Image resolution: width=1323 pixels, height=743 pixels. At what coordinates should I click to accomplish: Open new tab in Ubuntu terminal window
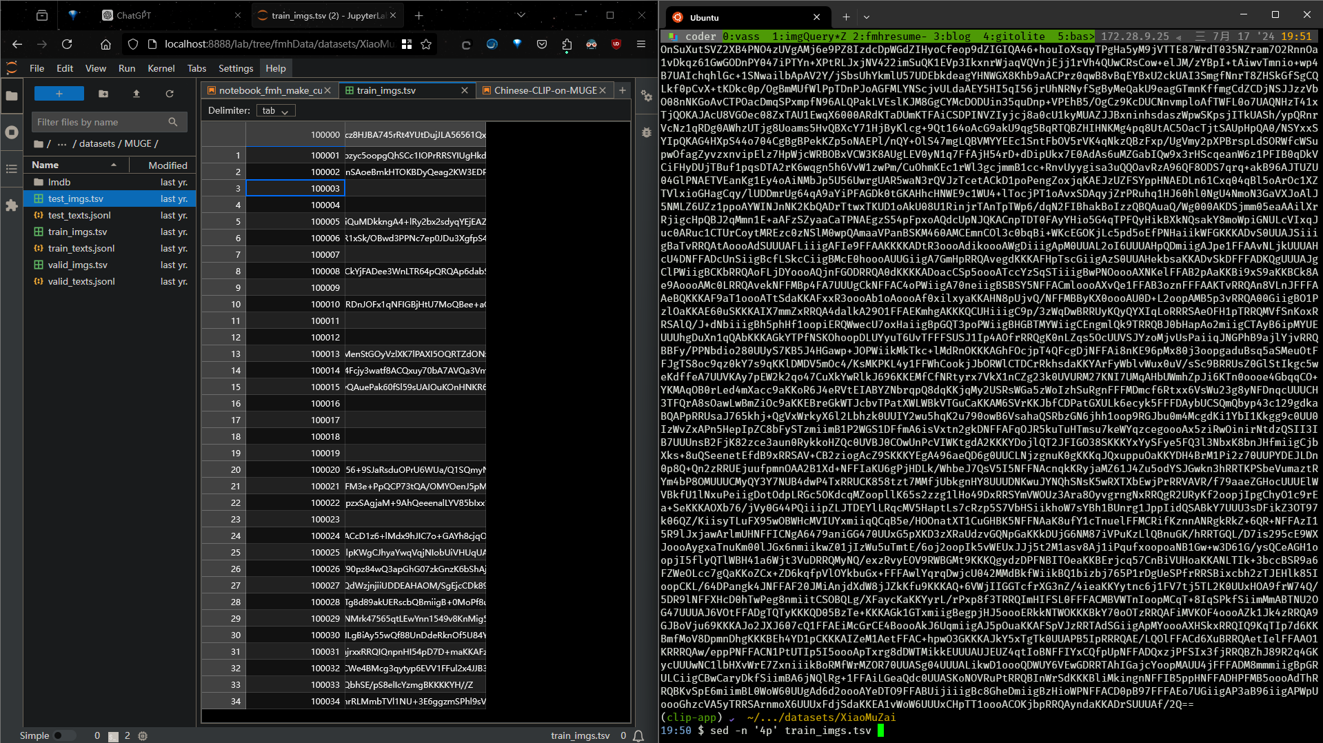(846, 17)
